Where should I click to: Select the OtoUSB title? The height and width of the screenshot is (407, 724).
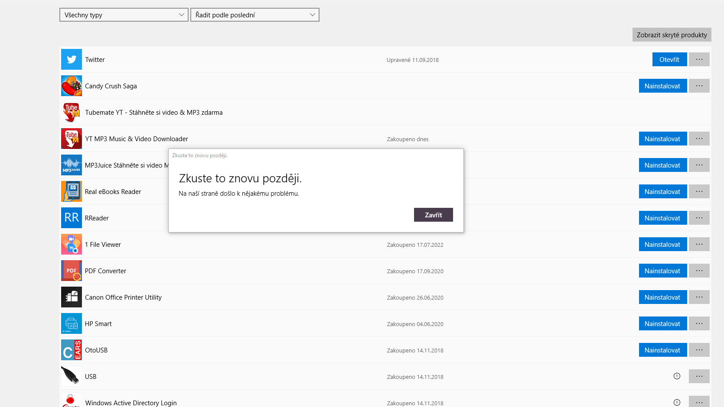[x=96, y=350]
